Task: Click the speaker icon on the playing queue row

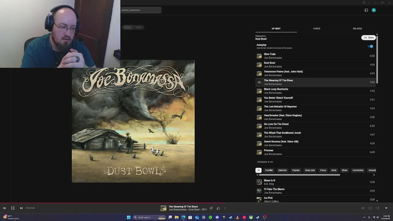Action: (x=259, y=82)
